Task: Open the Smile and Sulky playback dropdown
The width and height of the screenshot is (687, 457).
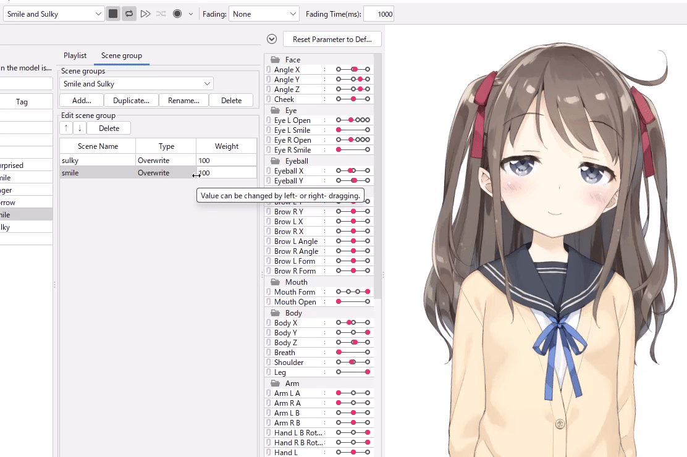Action: coord(54,14)
